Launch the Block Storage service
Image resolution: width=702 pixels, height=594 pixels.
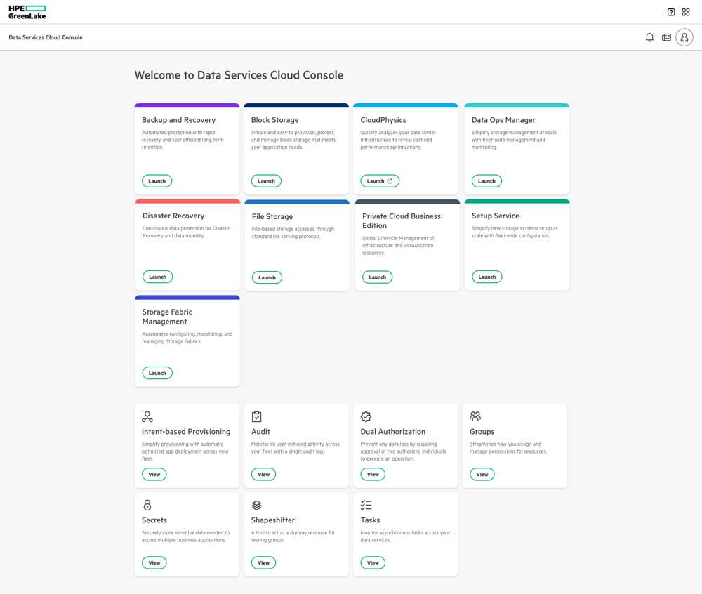[x=266, y=181]
